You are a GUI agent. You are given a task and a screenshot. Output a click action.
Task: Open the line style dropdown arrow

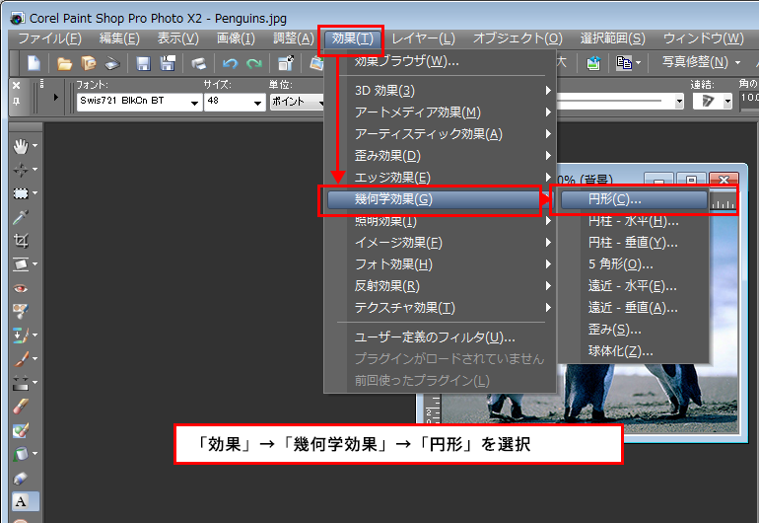679,102
